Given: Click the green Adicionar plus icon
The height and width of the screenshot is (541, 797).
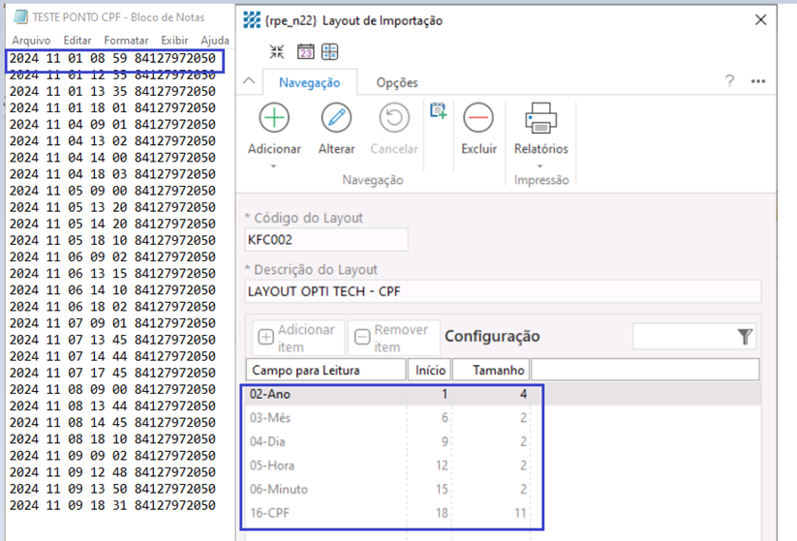Looking at the screenshot, I should [x=274, y=118].
